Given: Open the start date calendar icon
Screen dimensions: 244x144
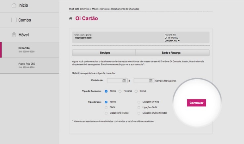Looking at the screenshot, I should coord(124,80).
